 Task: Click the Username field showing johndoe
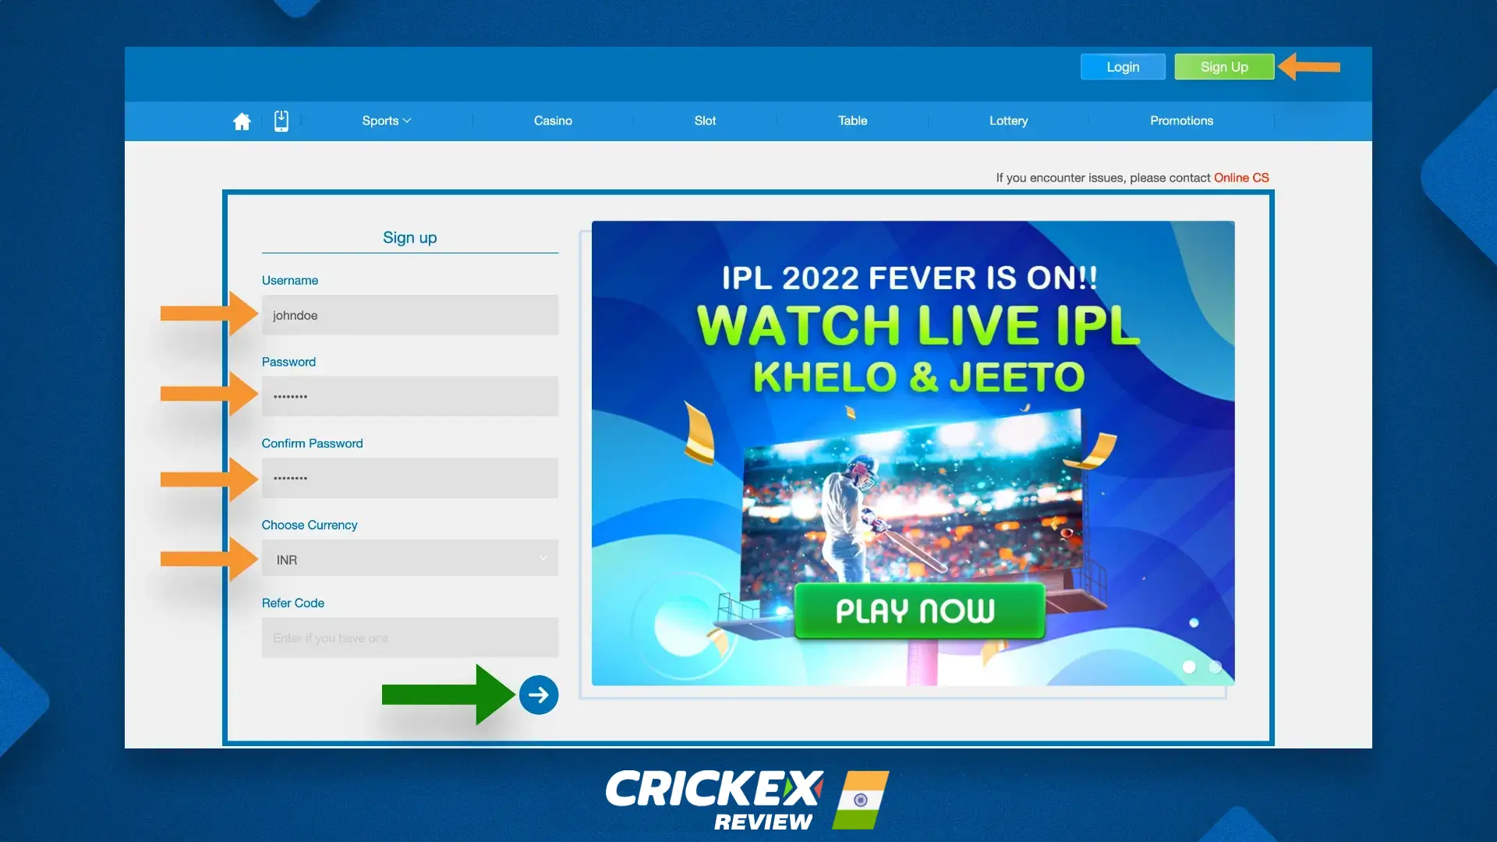click(x=409, y=315)
